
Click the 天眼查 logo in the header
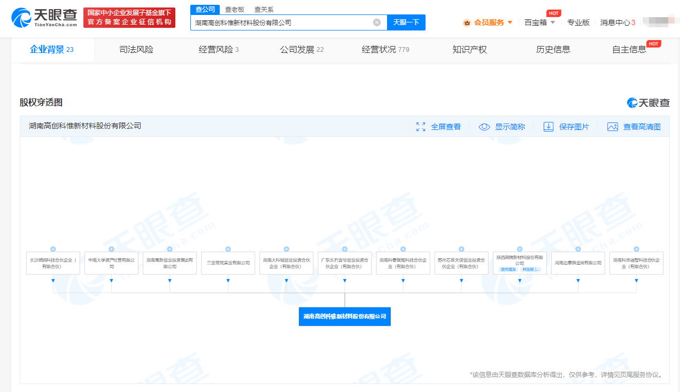click(44, 18)
